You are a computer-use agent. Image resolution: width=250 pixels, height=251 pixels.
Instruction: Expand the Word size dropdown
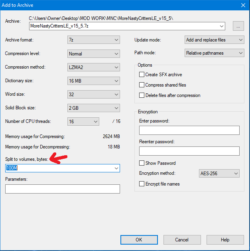[94, 95]
